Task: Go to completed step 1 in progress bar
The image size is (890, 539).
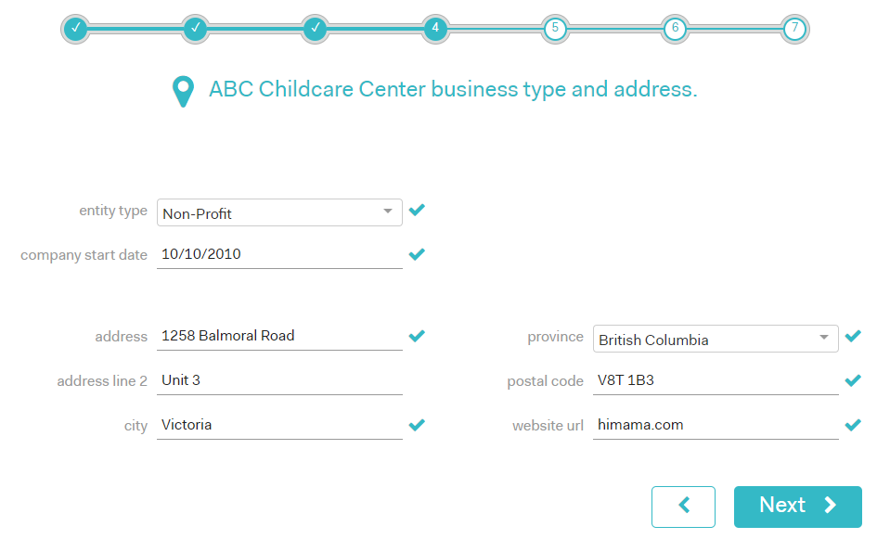Action: point(76,28)
